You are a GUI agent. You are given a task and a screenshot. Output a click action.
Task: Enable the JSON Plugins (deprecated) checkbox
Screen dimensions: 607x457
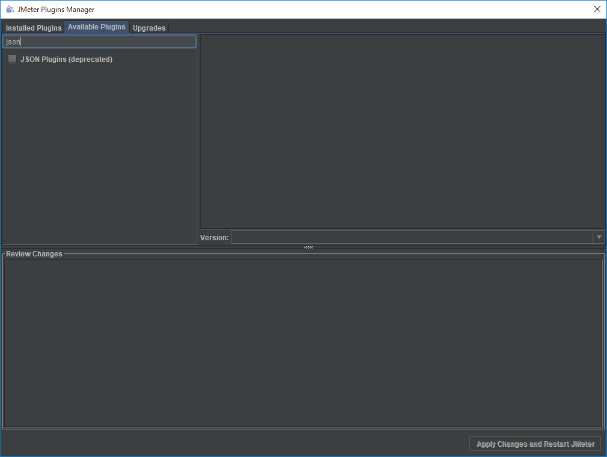12,59
